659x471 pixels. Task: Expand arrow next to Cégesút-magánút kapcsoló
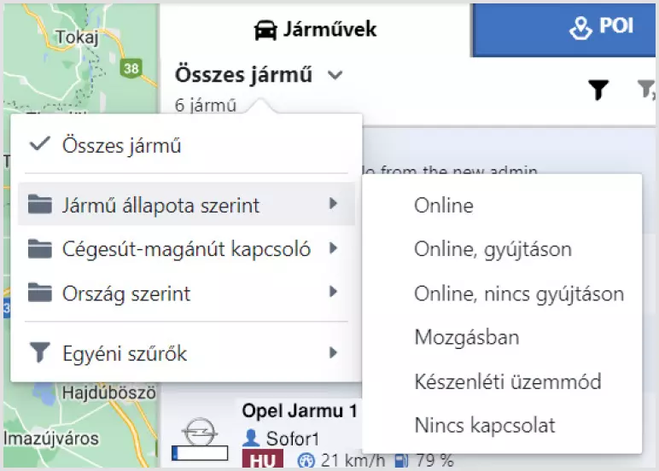pyautogui.click(x=333, y=248)
